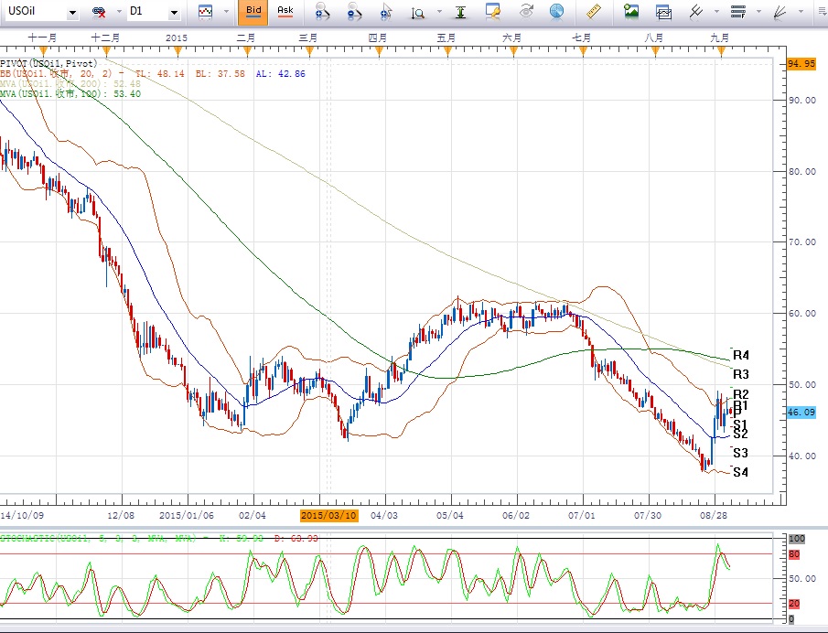This screenshot has width=828, height=633.
Task: Click the stochastic 80 level marker
Action: [x=793, y=554]
